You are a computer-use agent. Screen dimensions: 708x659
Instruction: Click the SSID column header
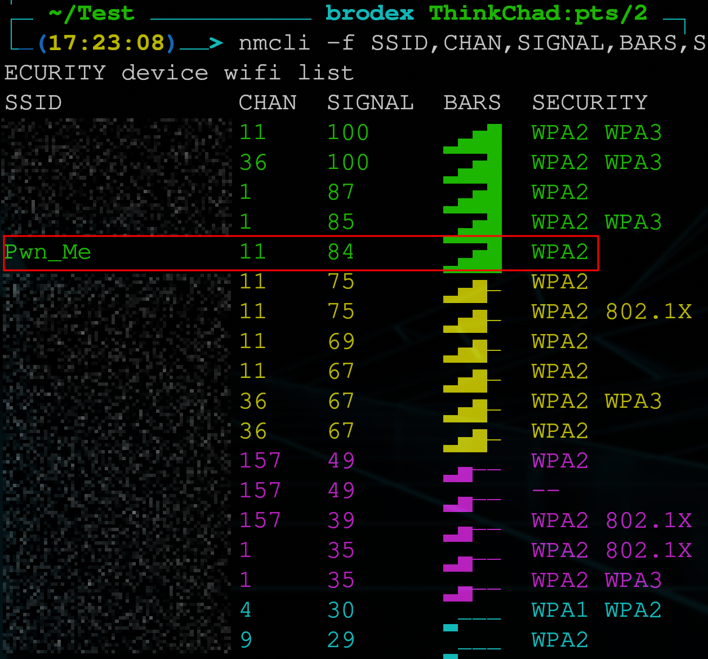click(33, 103)
